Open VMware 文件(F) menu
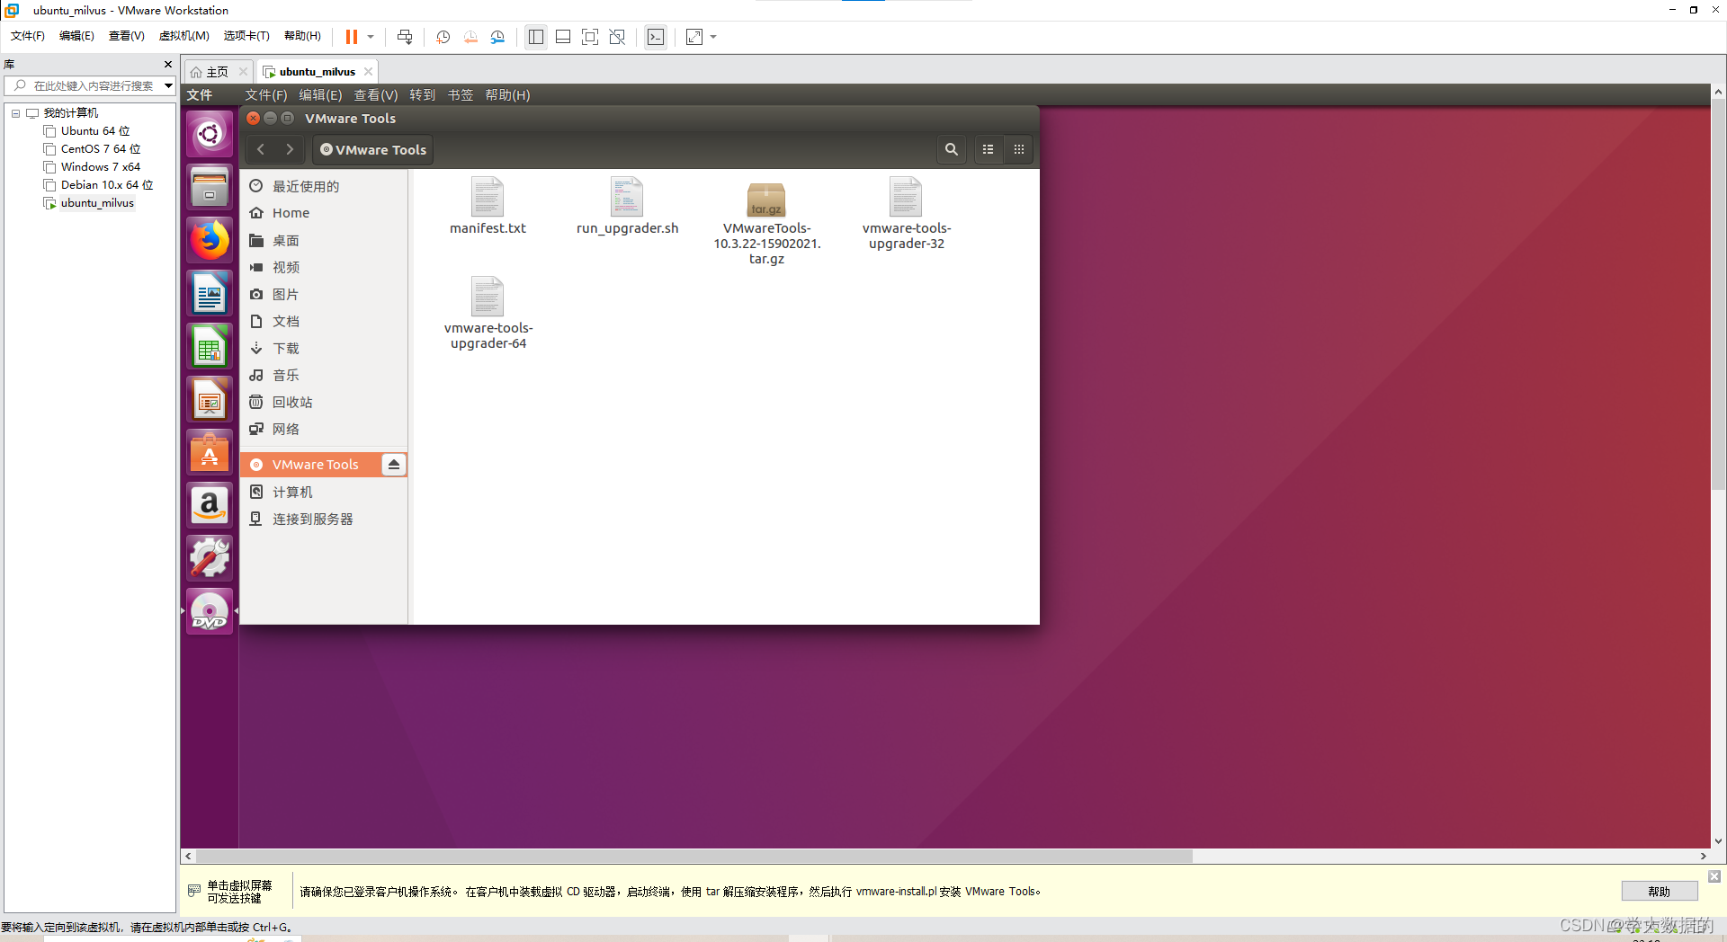Viewport: 1727px width, 942px height. pos(27,36)
